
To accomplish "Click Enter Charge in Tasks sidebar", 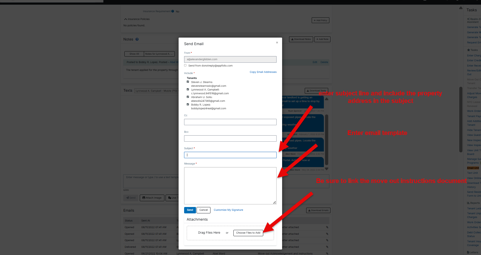I will click(x=474, y=56).
